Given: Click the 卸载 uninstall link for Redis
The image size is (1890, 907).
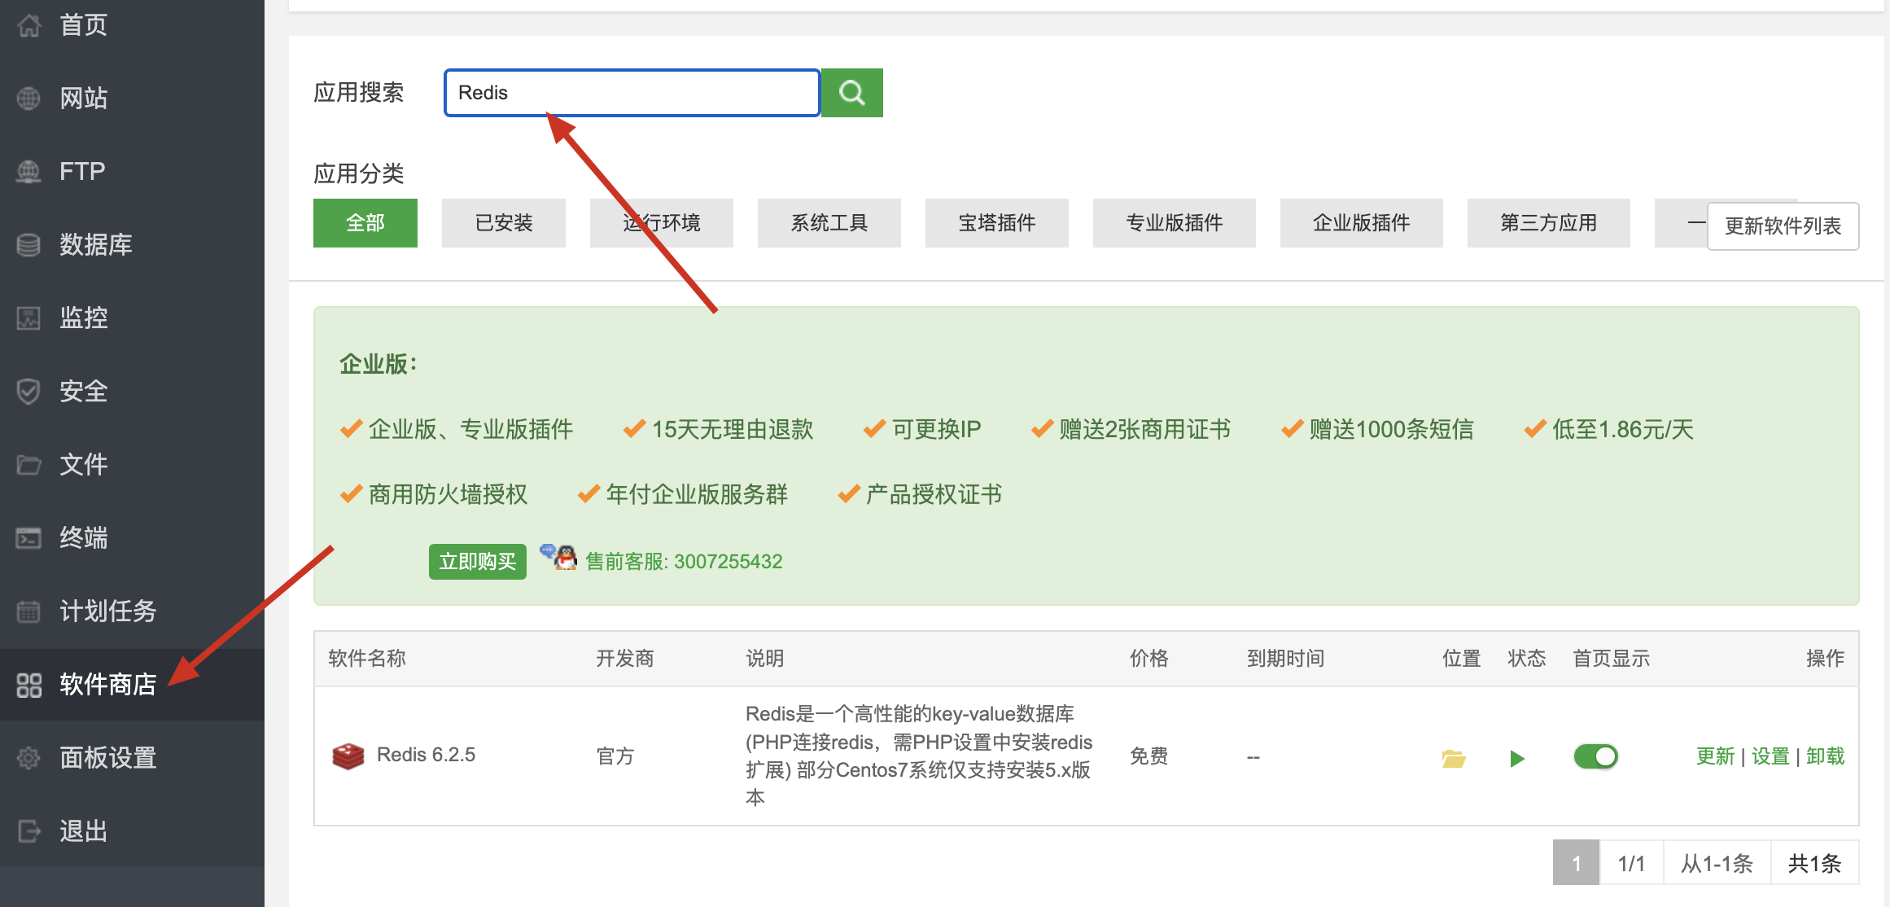Looking at the screenshot, I should click(1825, 756).
